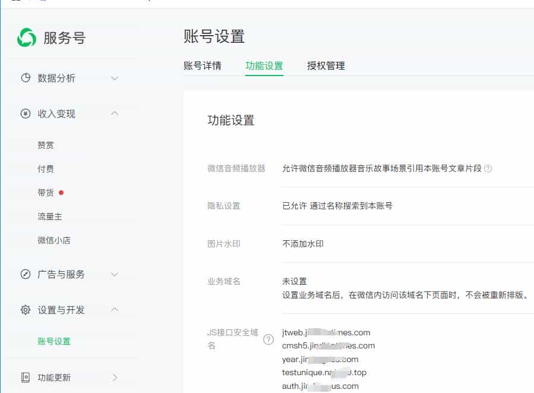Switch to the 账号详情 tab

tap(204, 66)
